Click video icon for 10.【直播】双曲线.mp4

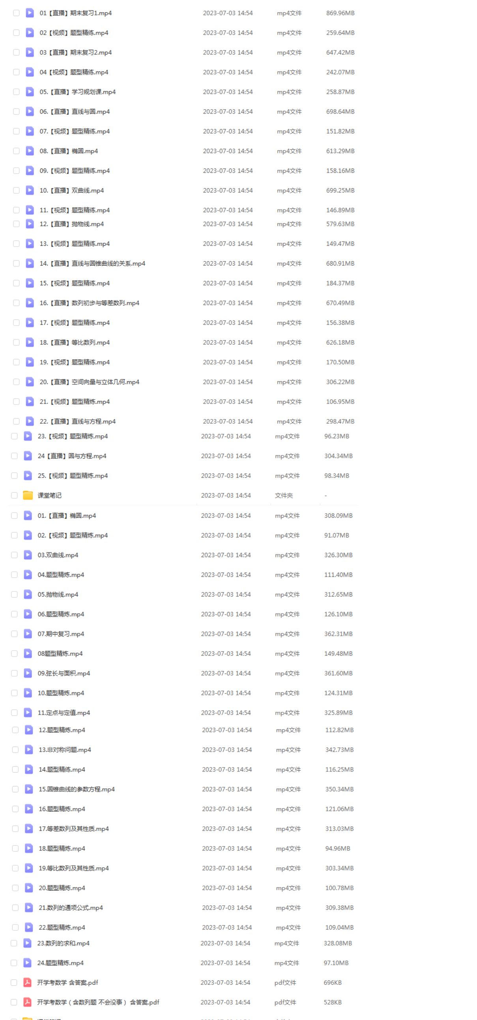30,191
